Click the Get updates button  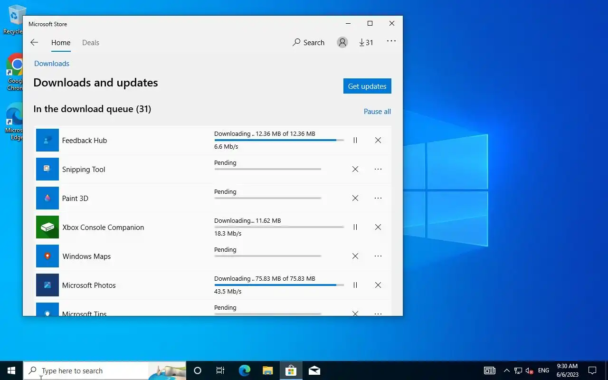point(367,86)
